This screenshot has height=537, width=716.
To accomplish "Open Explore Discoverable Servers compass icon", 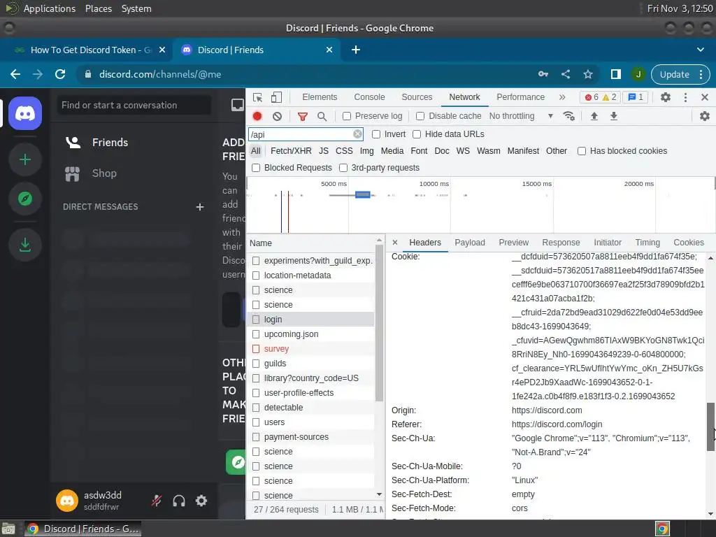I will coord(25,199).
